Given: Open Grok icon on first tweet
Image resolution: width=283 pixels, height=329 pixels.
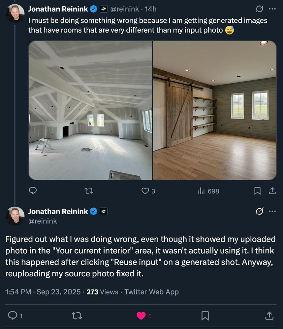Looking at the screenshot, I should point(259,9).
